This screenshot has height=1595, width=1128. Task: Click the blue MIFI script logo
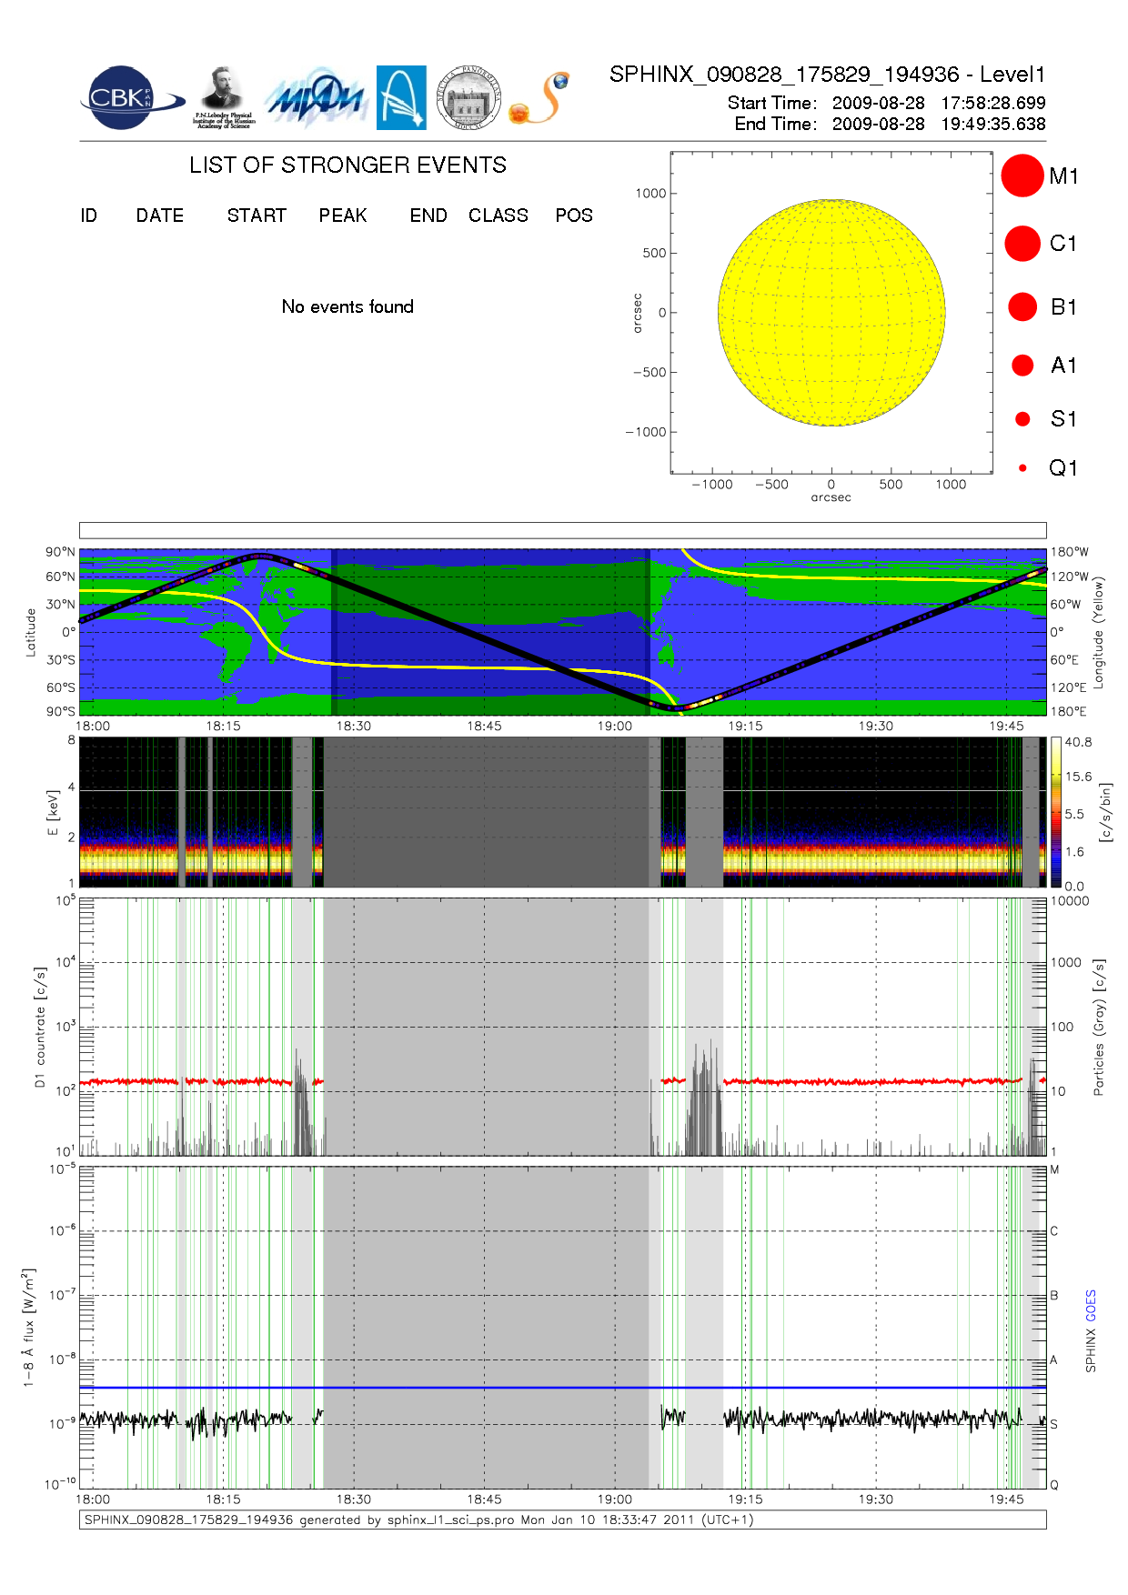(316, 98)
